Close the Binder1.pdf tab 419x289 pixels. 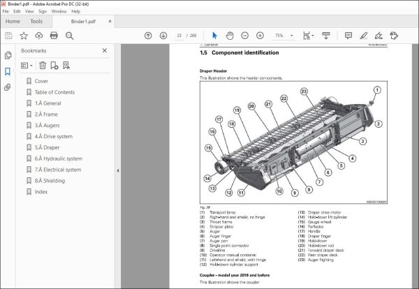(110, 22)
